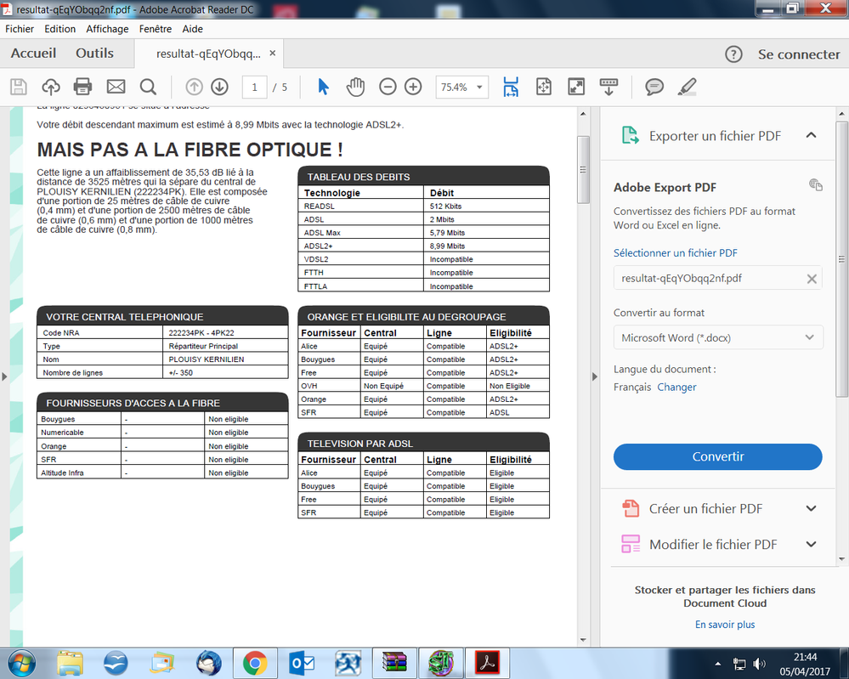849x679 pixels.
Task: Click the Changer language link
Action: pyautogui.click(x=676, y=387)
